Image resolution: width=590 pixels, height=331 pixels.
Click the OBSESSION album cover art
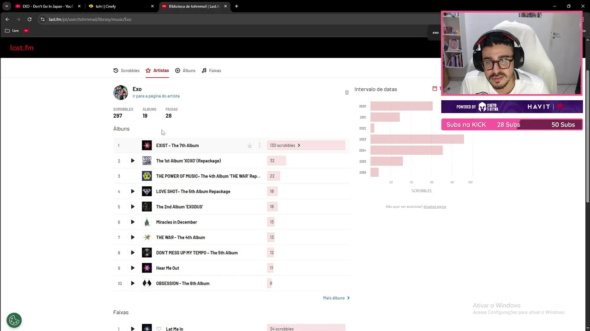coord(147,283)
